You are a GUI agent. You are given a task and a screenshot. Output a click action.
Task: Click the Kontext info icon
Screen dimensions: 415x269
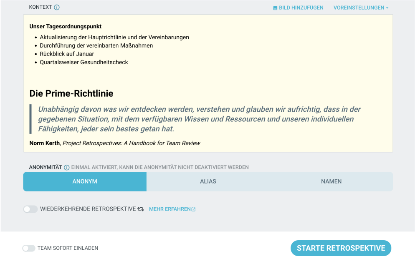[x=57, y=8]
